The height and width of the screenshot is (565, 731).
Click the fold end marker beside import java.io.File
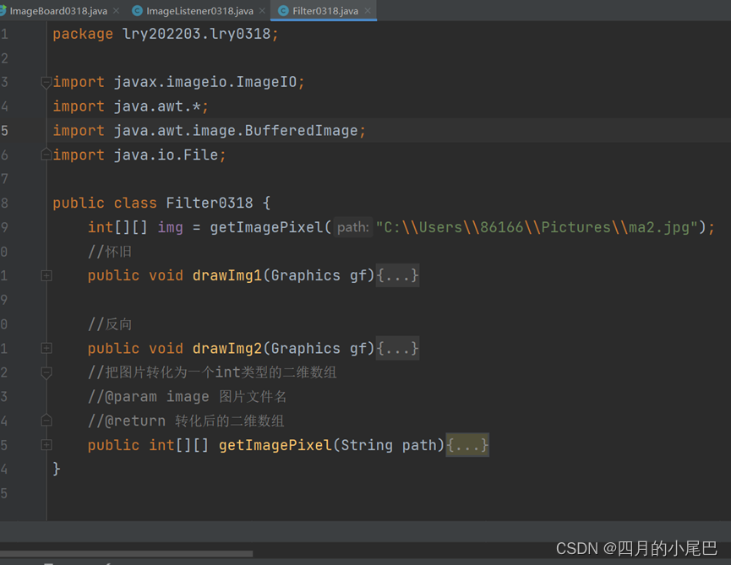pyautogui.click(x=46, y=155)
